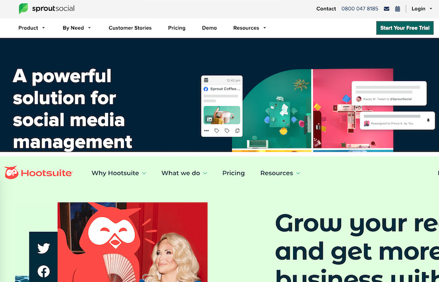Expand the Product dropdown menu
The height and width of the screenshot is (282, 439).
[31, 28]
